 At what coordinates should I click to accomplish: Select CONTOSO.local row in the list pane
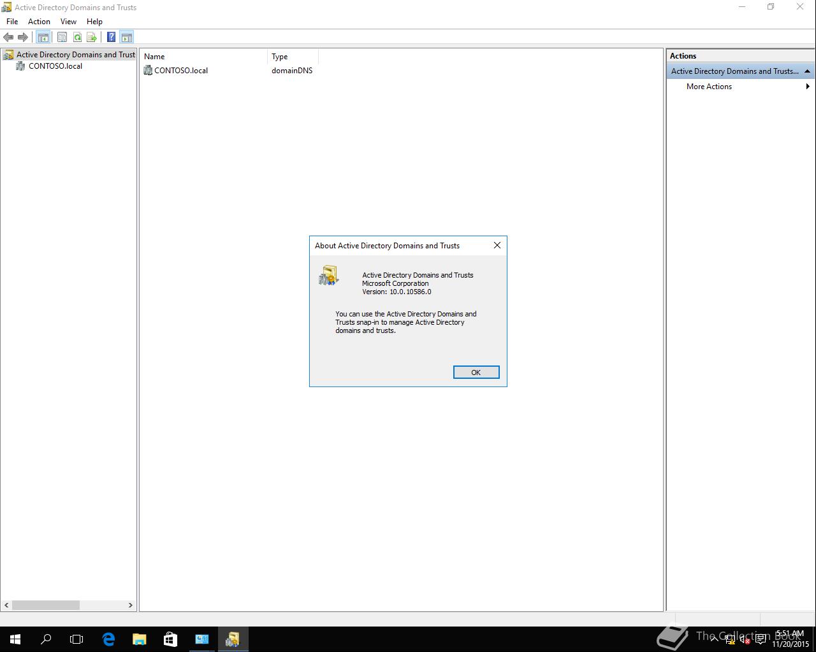(x=176, y=71)
